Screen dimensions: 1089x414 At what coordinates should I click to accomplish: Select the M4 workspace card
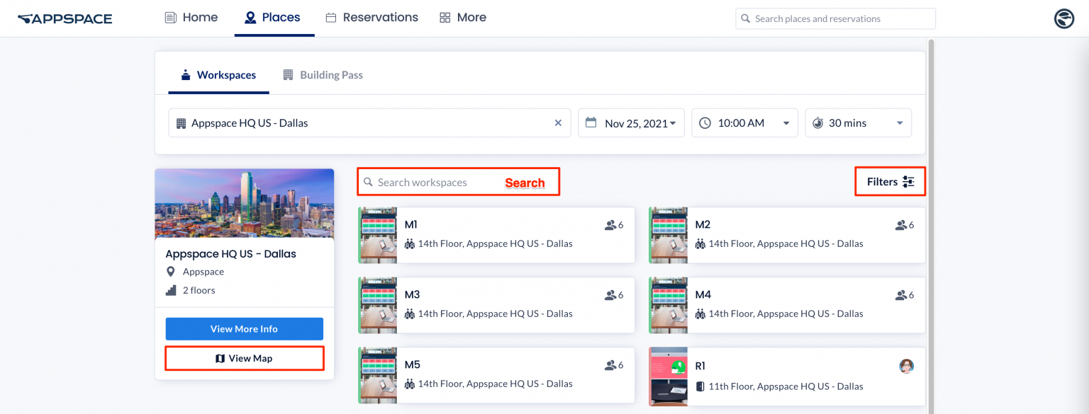787,305
